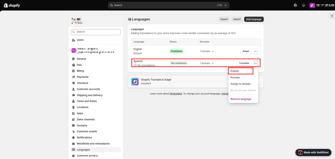Click the notifications bell icon
Screen dimensions: 335x159
click(304, 5)
